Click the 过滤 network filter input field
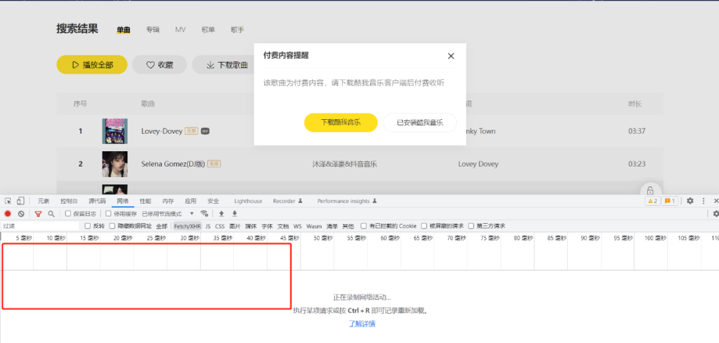 coord(40,226)
